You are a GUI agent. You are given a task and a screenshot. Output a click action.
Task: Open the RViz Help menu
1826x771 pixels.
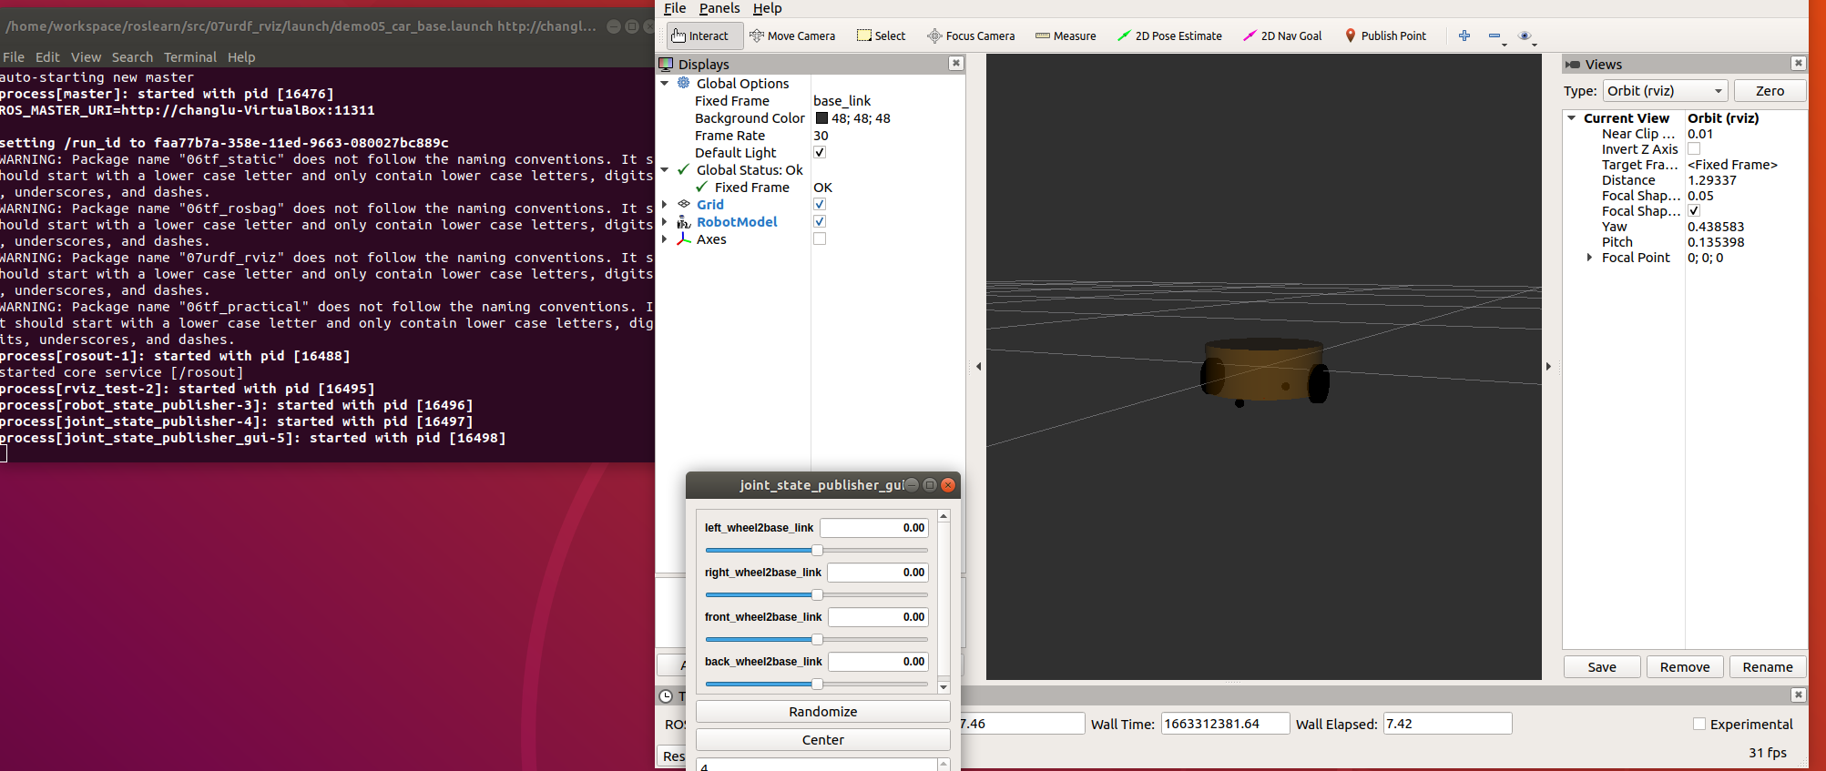tap(767, 8)
